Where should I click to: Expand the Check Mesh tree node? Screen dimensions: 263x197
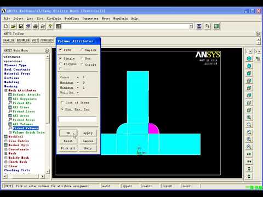coord(6,162)
